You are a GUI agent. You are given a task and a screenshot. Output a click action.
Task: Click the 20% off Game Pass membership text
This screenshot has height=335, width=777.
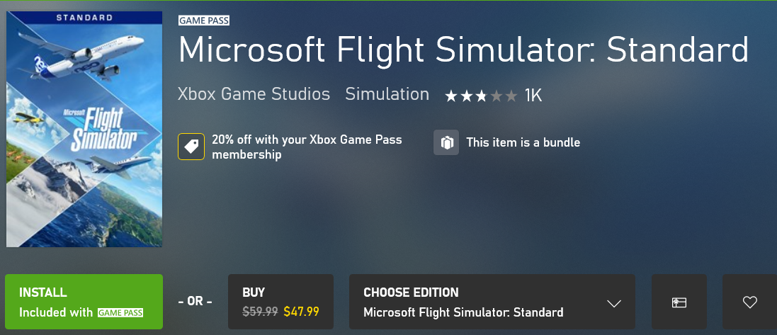307,147
